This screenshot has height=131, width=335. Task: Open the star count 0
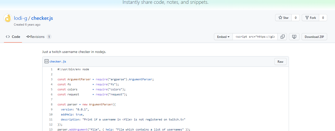click(x=295, y=18)
